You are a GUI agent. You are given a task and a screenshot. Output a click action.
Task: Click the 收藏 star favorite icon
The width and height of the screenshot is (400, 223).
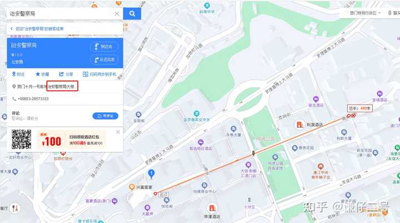pyautogui.click(x=38, y=74)
